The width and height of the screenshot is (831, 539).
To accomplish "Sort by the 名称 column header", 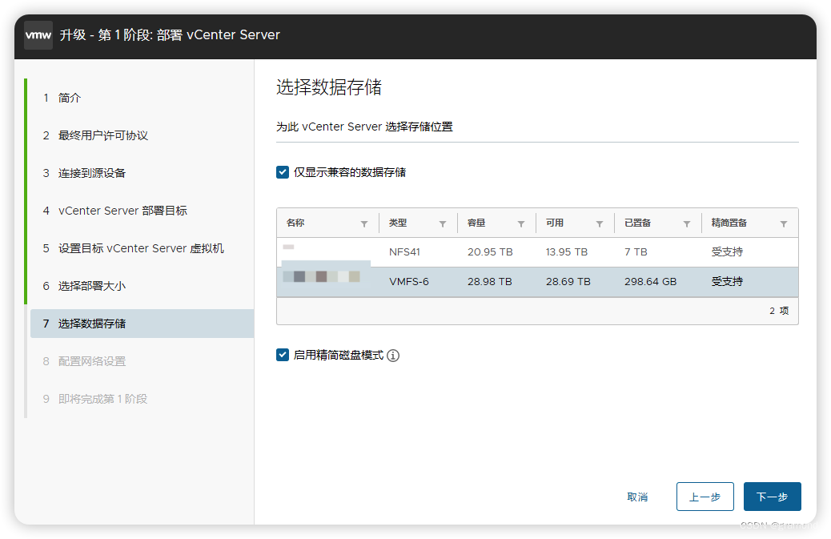I will pyautogui.click(x=295, y=223).
